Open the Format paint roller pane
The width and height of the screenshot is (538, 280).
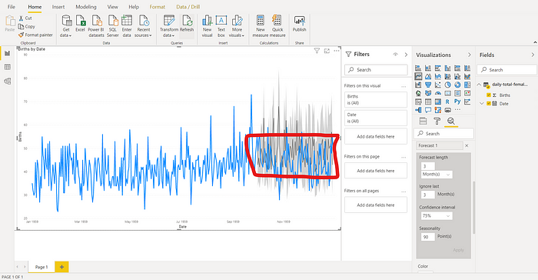click(437, 121)
